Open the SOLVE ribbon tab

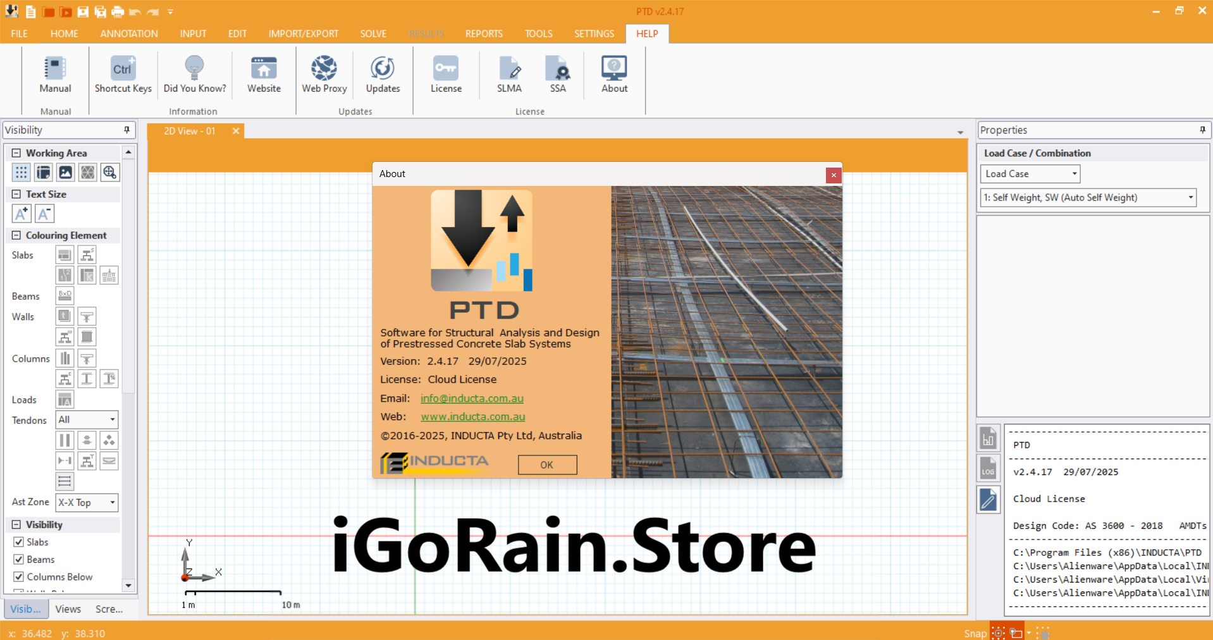click(373, 34)
